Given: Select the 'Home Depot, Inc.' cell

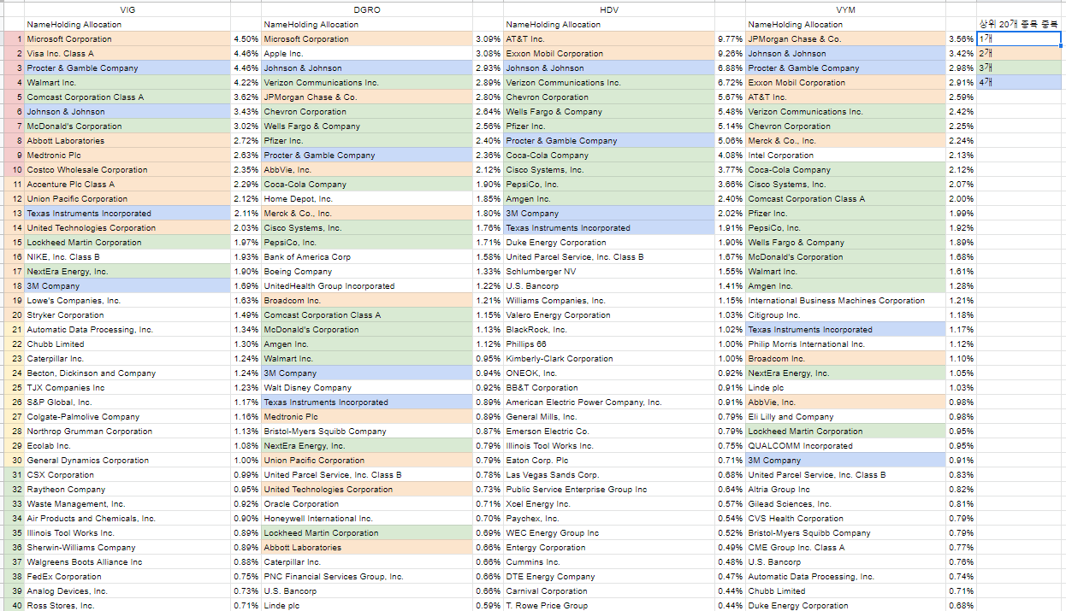Looking at the screenshot, I should pos(367,198).
